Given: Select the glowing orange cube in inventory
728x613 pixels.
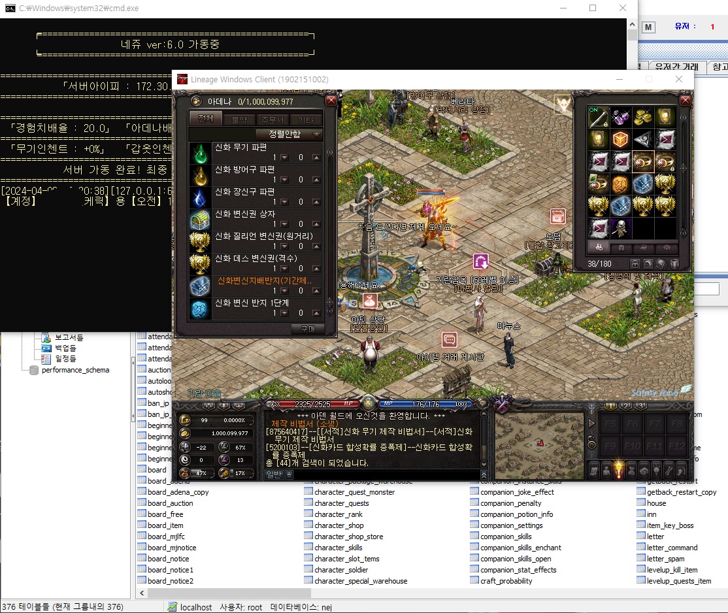Looking at the screenshot, I should pos(620,139).
